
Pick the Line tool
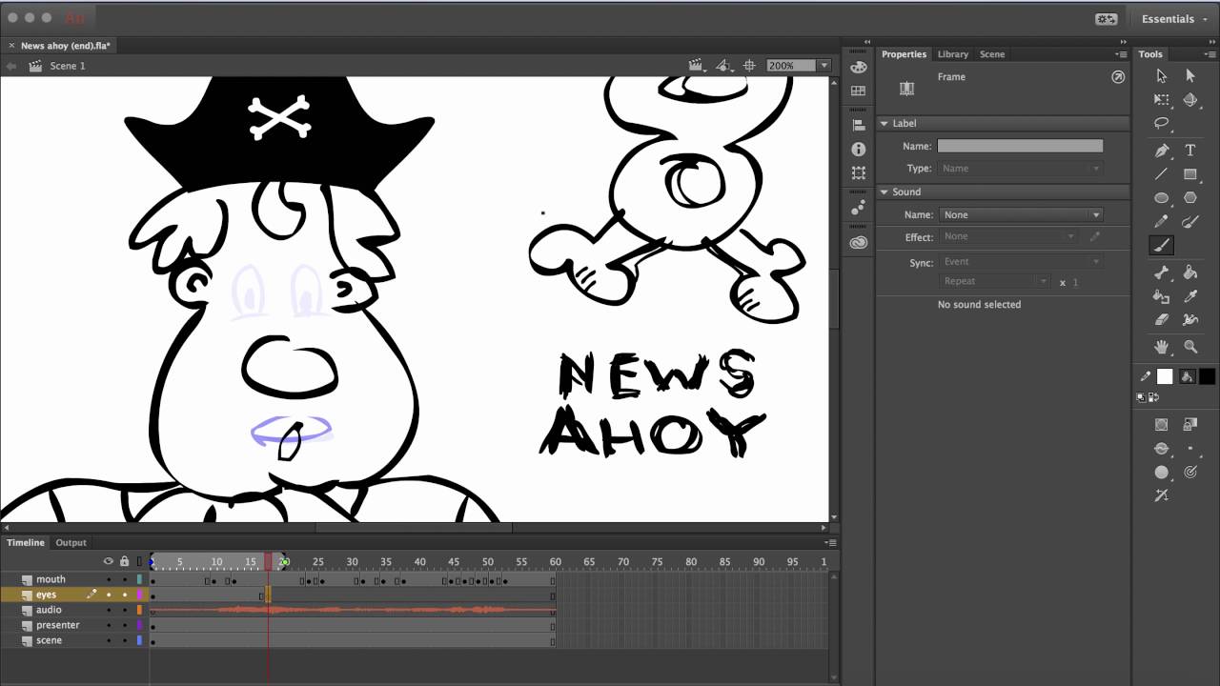click(x=1162, y=174)
